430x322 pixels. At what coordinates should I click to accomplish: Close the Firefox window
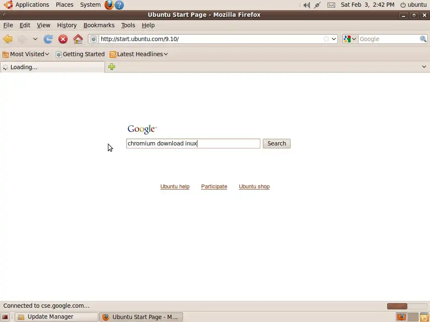(x=424, y=15)
